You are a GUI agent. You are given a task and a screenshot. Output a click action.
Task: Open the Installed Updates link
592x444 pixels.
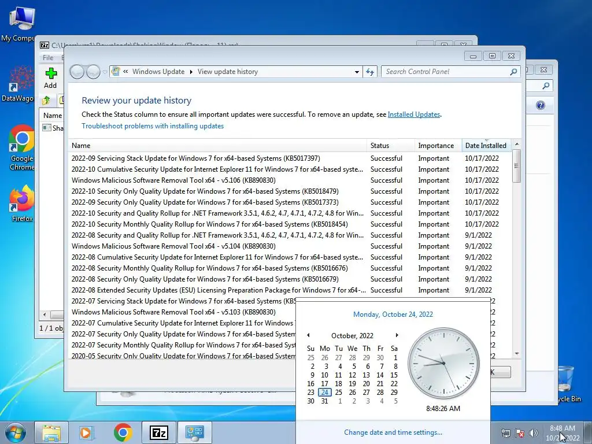(x=414, y=114)
